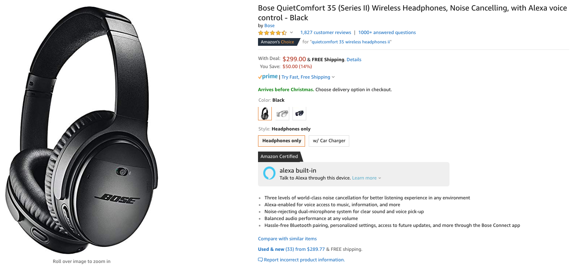
Task: Open the 1,827 customer reviews link
Action: (325, 32)
